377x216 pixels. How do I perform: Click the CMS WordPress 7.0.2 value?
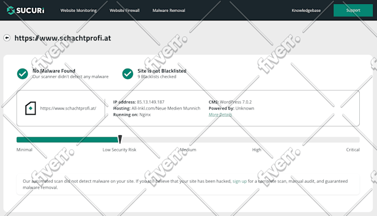point(236,102)
